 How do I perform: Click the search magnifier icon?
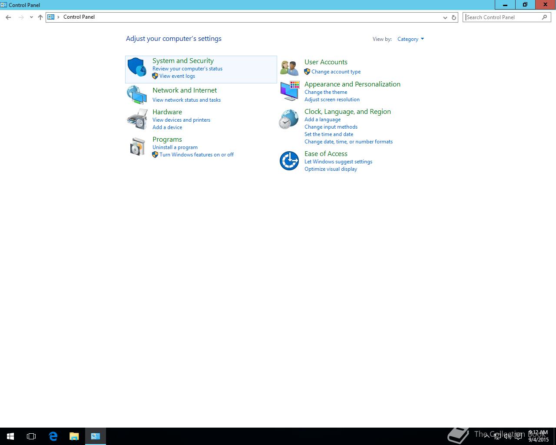point(544,17)
